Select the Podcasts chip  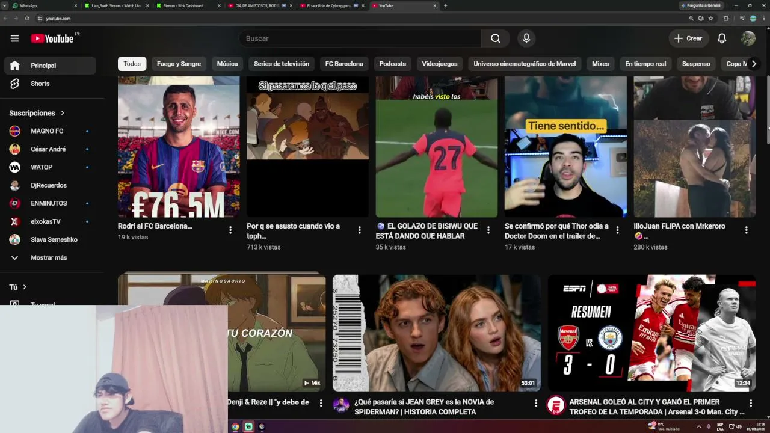(393, 64)
